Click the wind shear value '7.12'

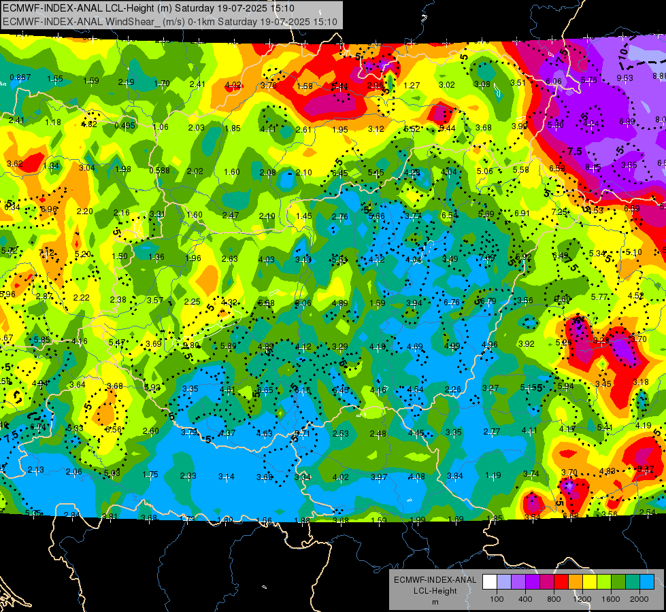point(46,253)
